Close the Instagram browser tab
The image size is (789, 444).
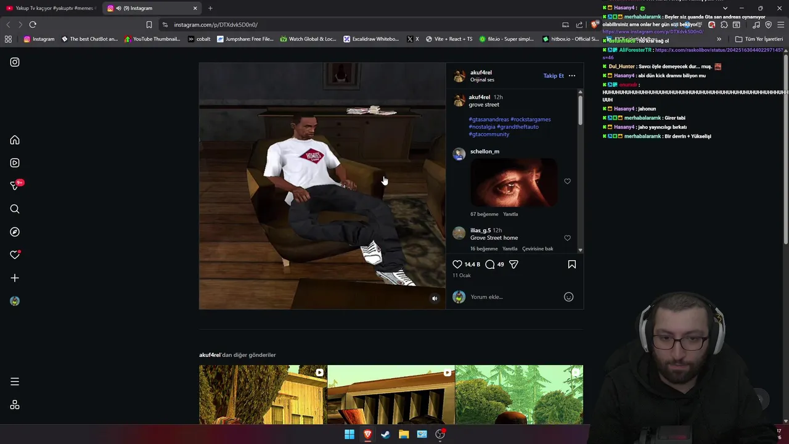(x=195, y=8)
